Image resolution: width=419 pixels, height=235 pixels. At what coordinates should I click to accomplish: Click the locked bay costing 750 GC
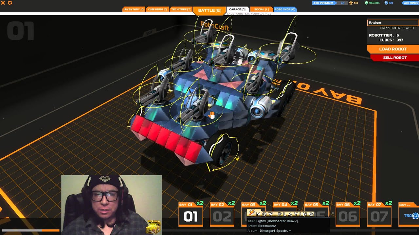click(409, 214)
